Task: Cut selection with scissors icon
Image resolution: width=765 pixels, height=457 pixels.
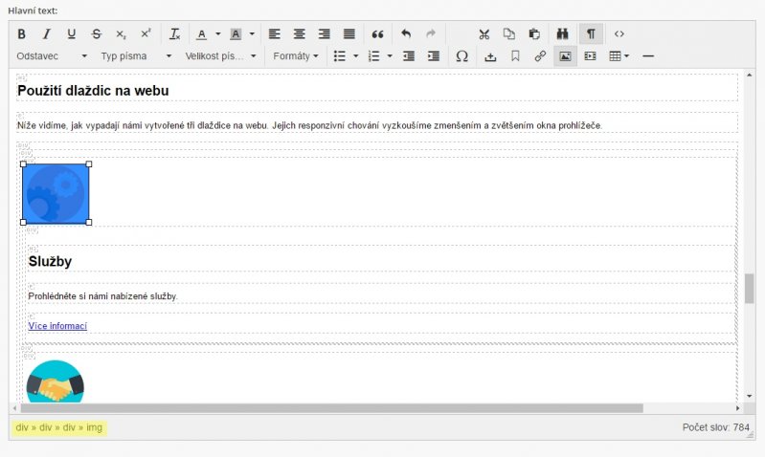Action: pyautogui.click(x=484, y=33)
